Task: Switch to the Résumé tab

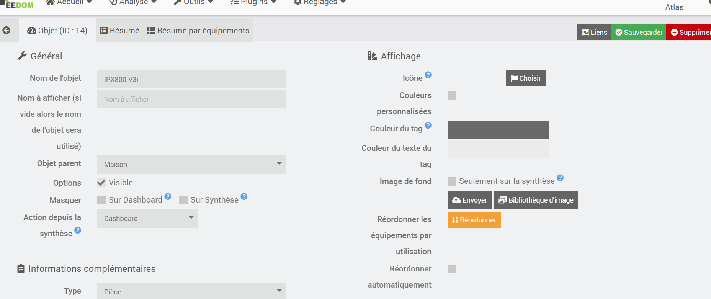Action: pyautogui.click(x=119, y=31)
